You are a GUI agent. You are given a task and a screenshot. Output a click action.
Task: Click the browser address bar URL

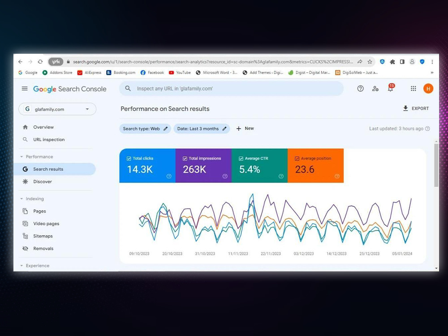click(x=213, y=62)
